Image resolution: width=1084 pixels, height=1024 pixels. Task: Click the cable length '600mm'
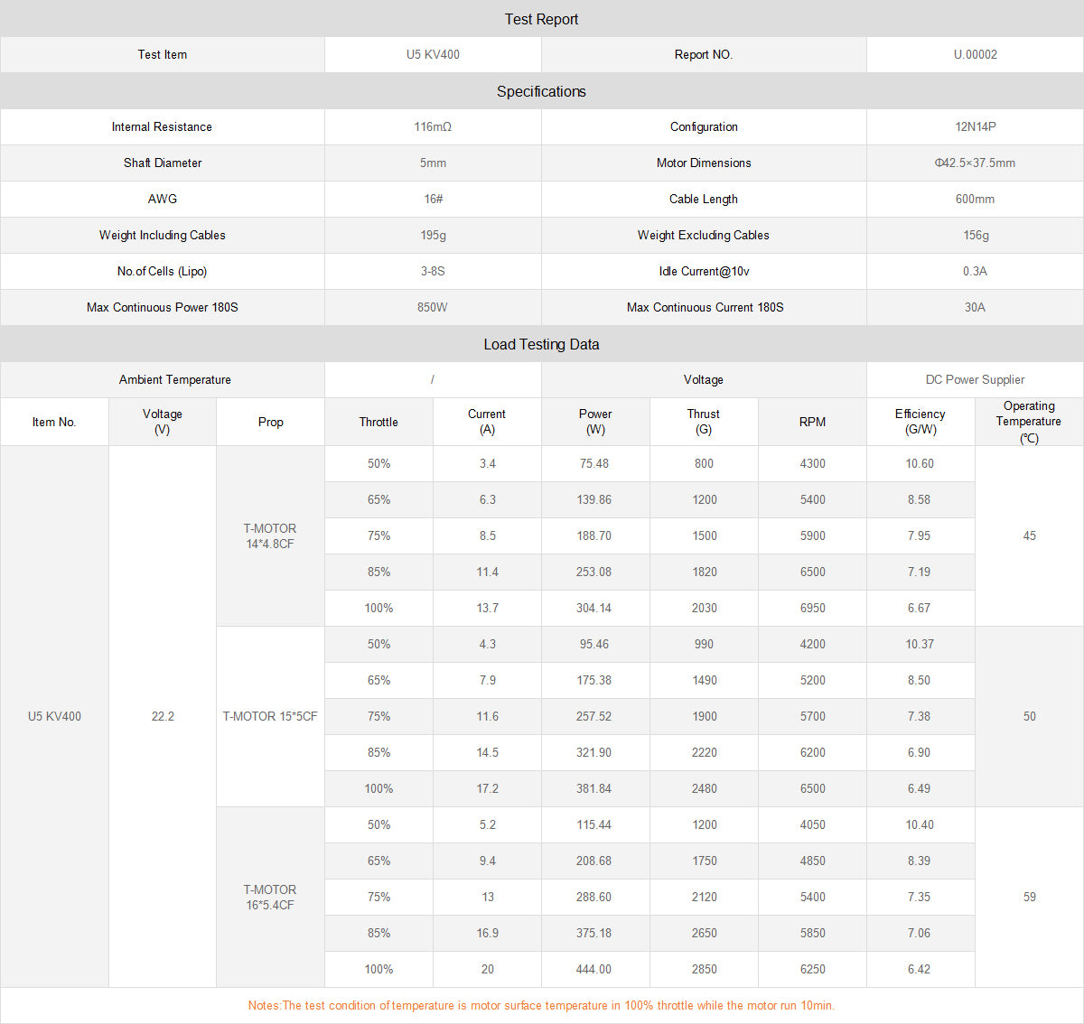tap(975, 199)
